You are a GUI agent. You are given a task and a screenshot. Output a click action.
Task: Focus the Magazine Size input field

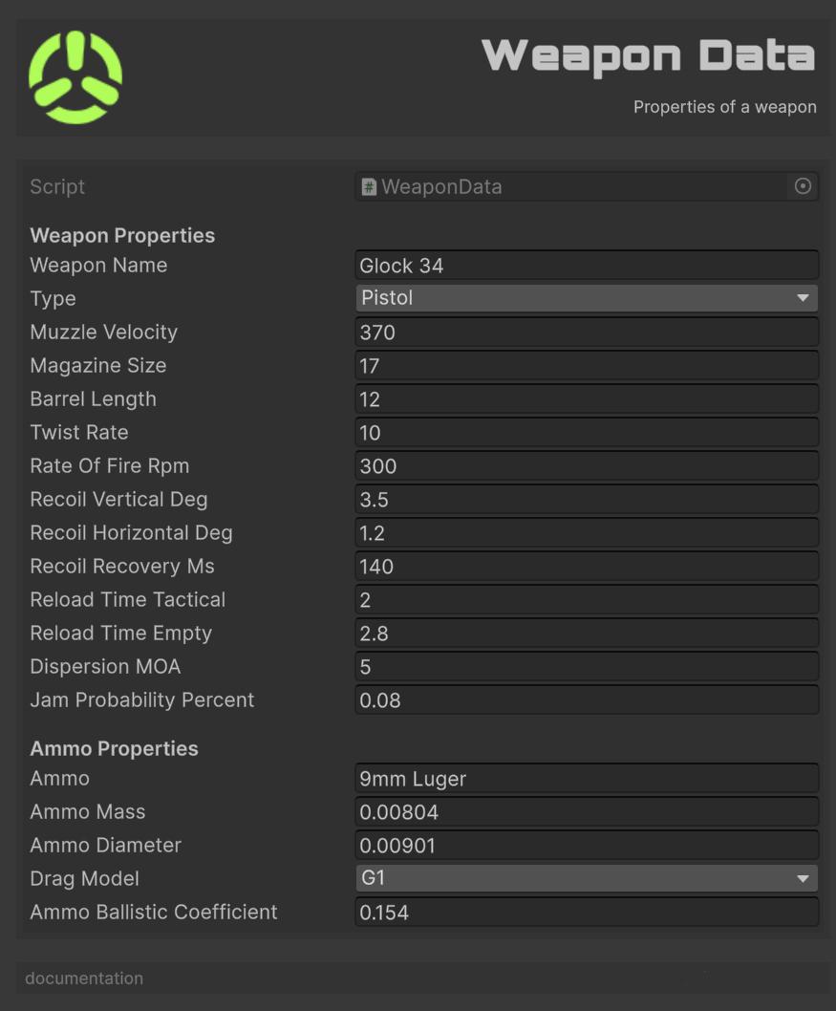587,366
